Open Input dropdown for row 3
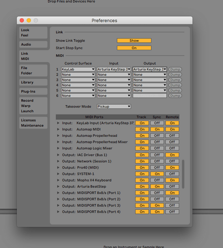This screenshot has width=223, height=248. (x=114, y=80)
